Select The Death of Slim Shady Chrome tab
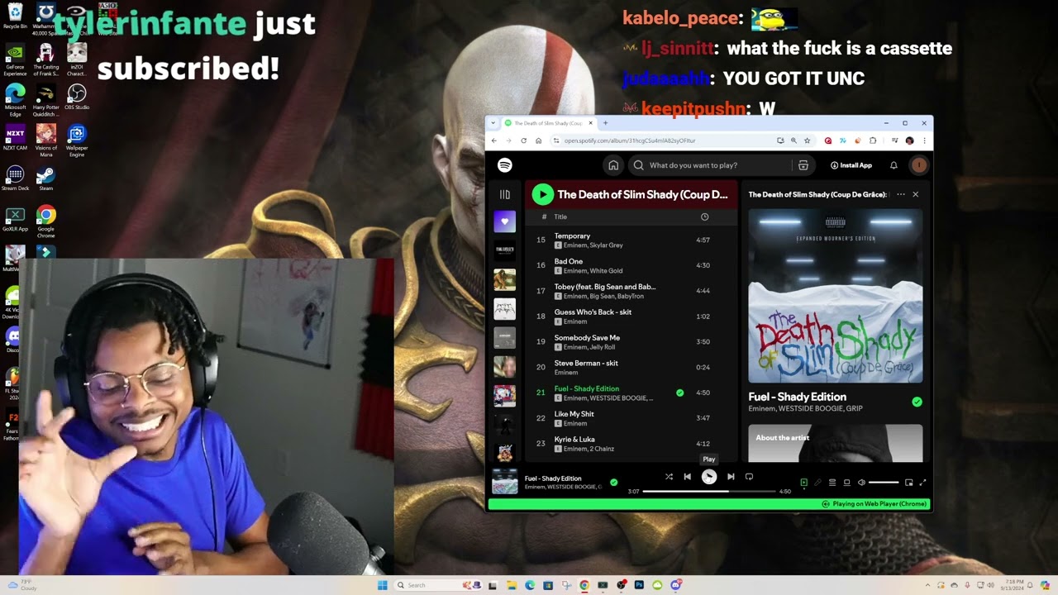This screenshot has width=1058, height=595. (x=548, y=123)
